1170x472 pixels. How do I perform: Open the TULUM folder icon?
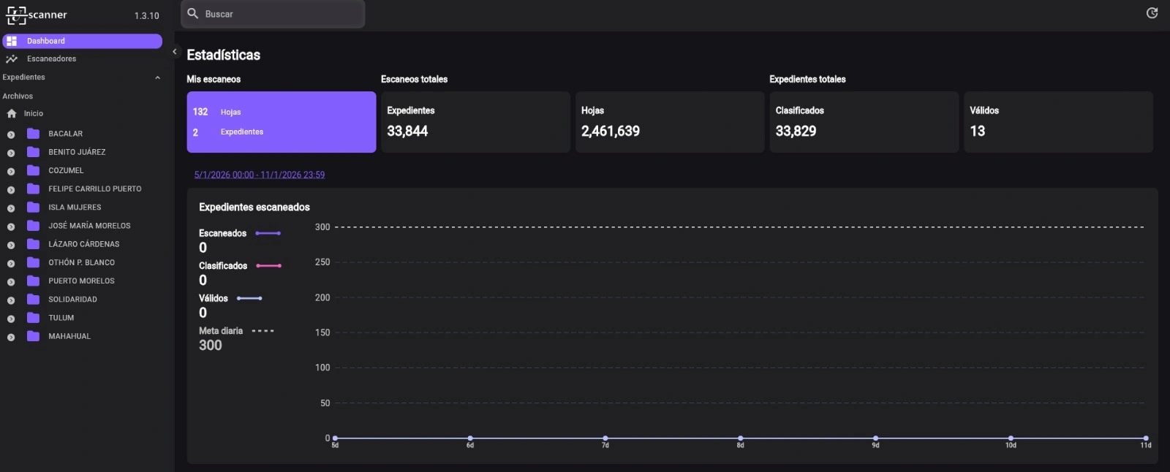[33, 318]
